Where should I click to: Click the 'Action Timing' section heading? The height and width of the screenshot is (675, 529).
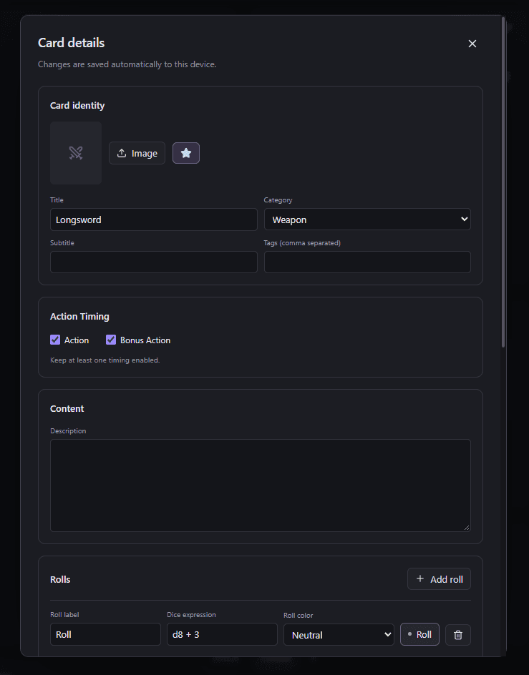[x=79, y=316]
